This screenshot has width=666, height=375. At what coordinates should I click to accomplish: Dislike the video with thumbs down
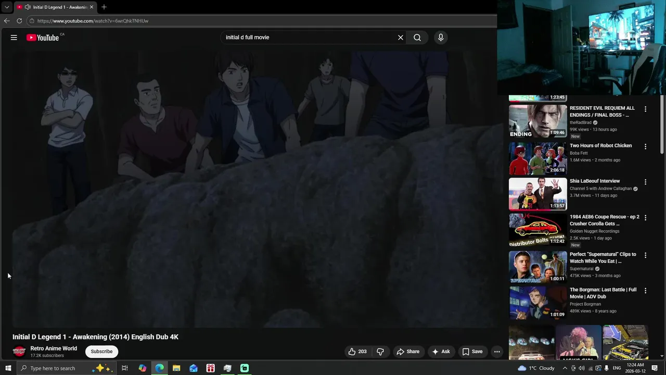click(380, 352)
